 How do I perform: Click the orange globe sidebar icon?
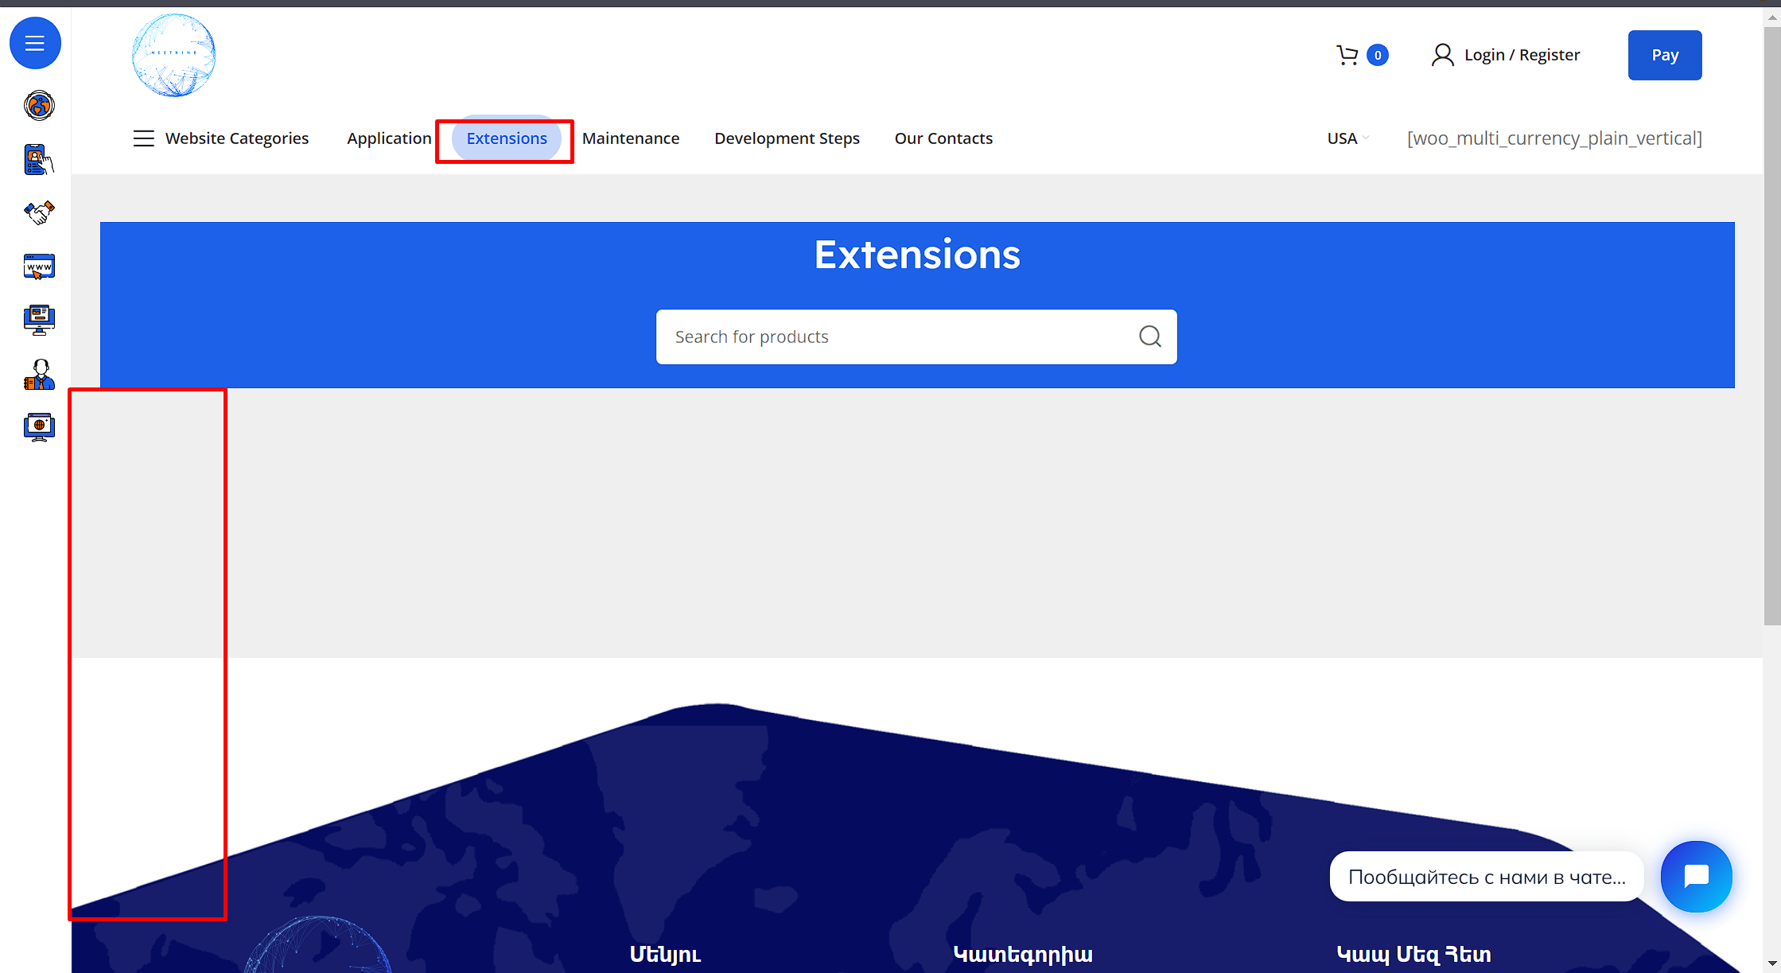[x=39, y=105]
